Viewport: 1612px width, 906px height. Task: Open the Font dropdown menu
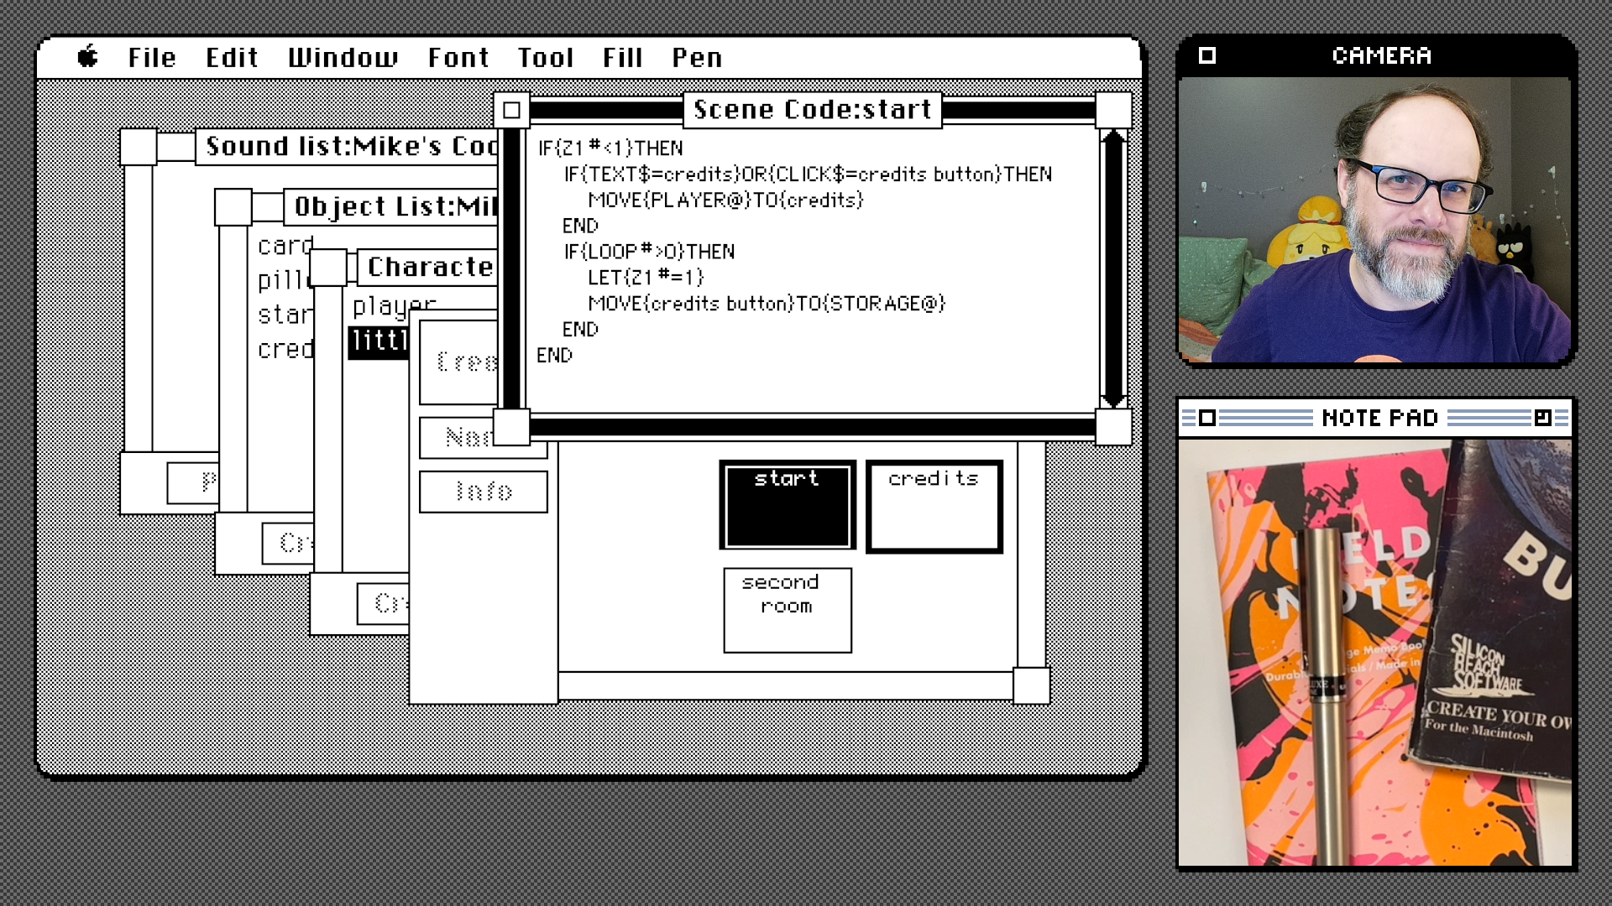point(458,57)
